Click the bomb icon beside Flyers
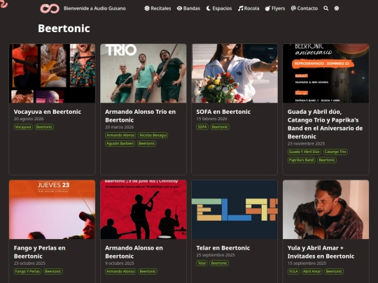The height and width of the screenshot is (283, 378). [x=267, y=8]
